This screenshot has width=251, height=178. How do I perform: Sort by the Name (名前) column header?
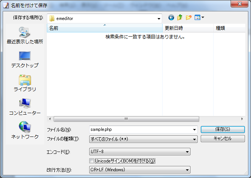(104, 28)
